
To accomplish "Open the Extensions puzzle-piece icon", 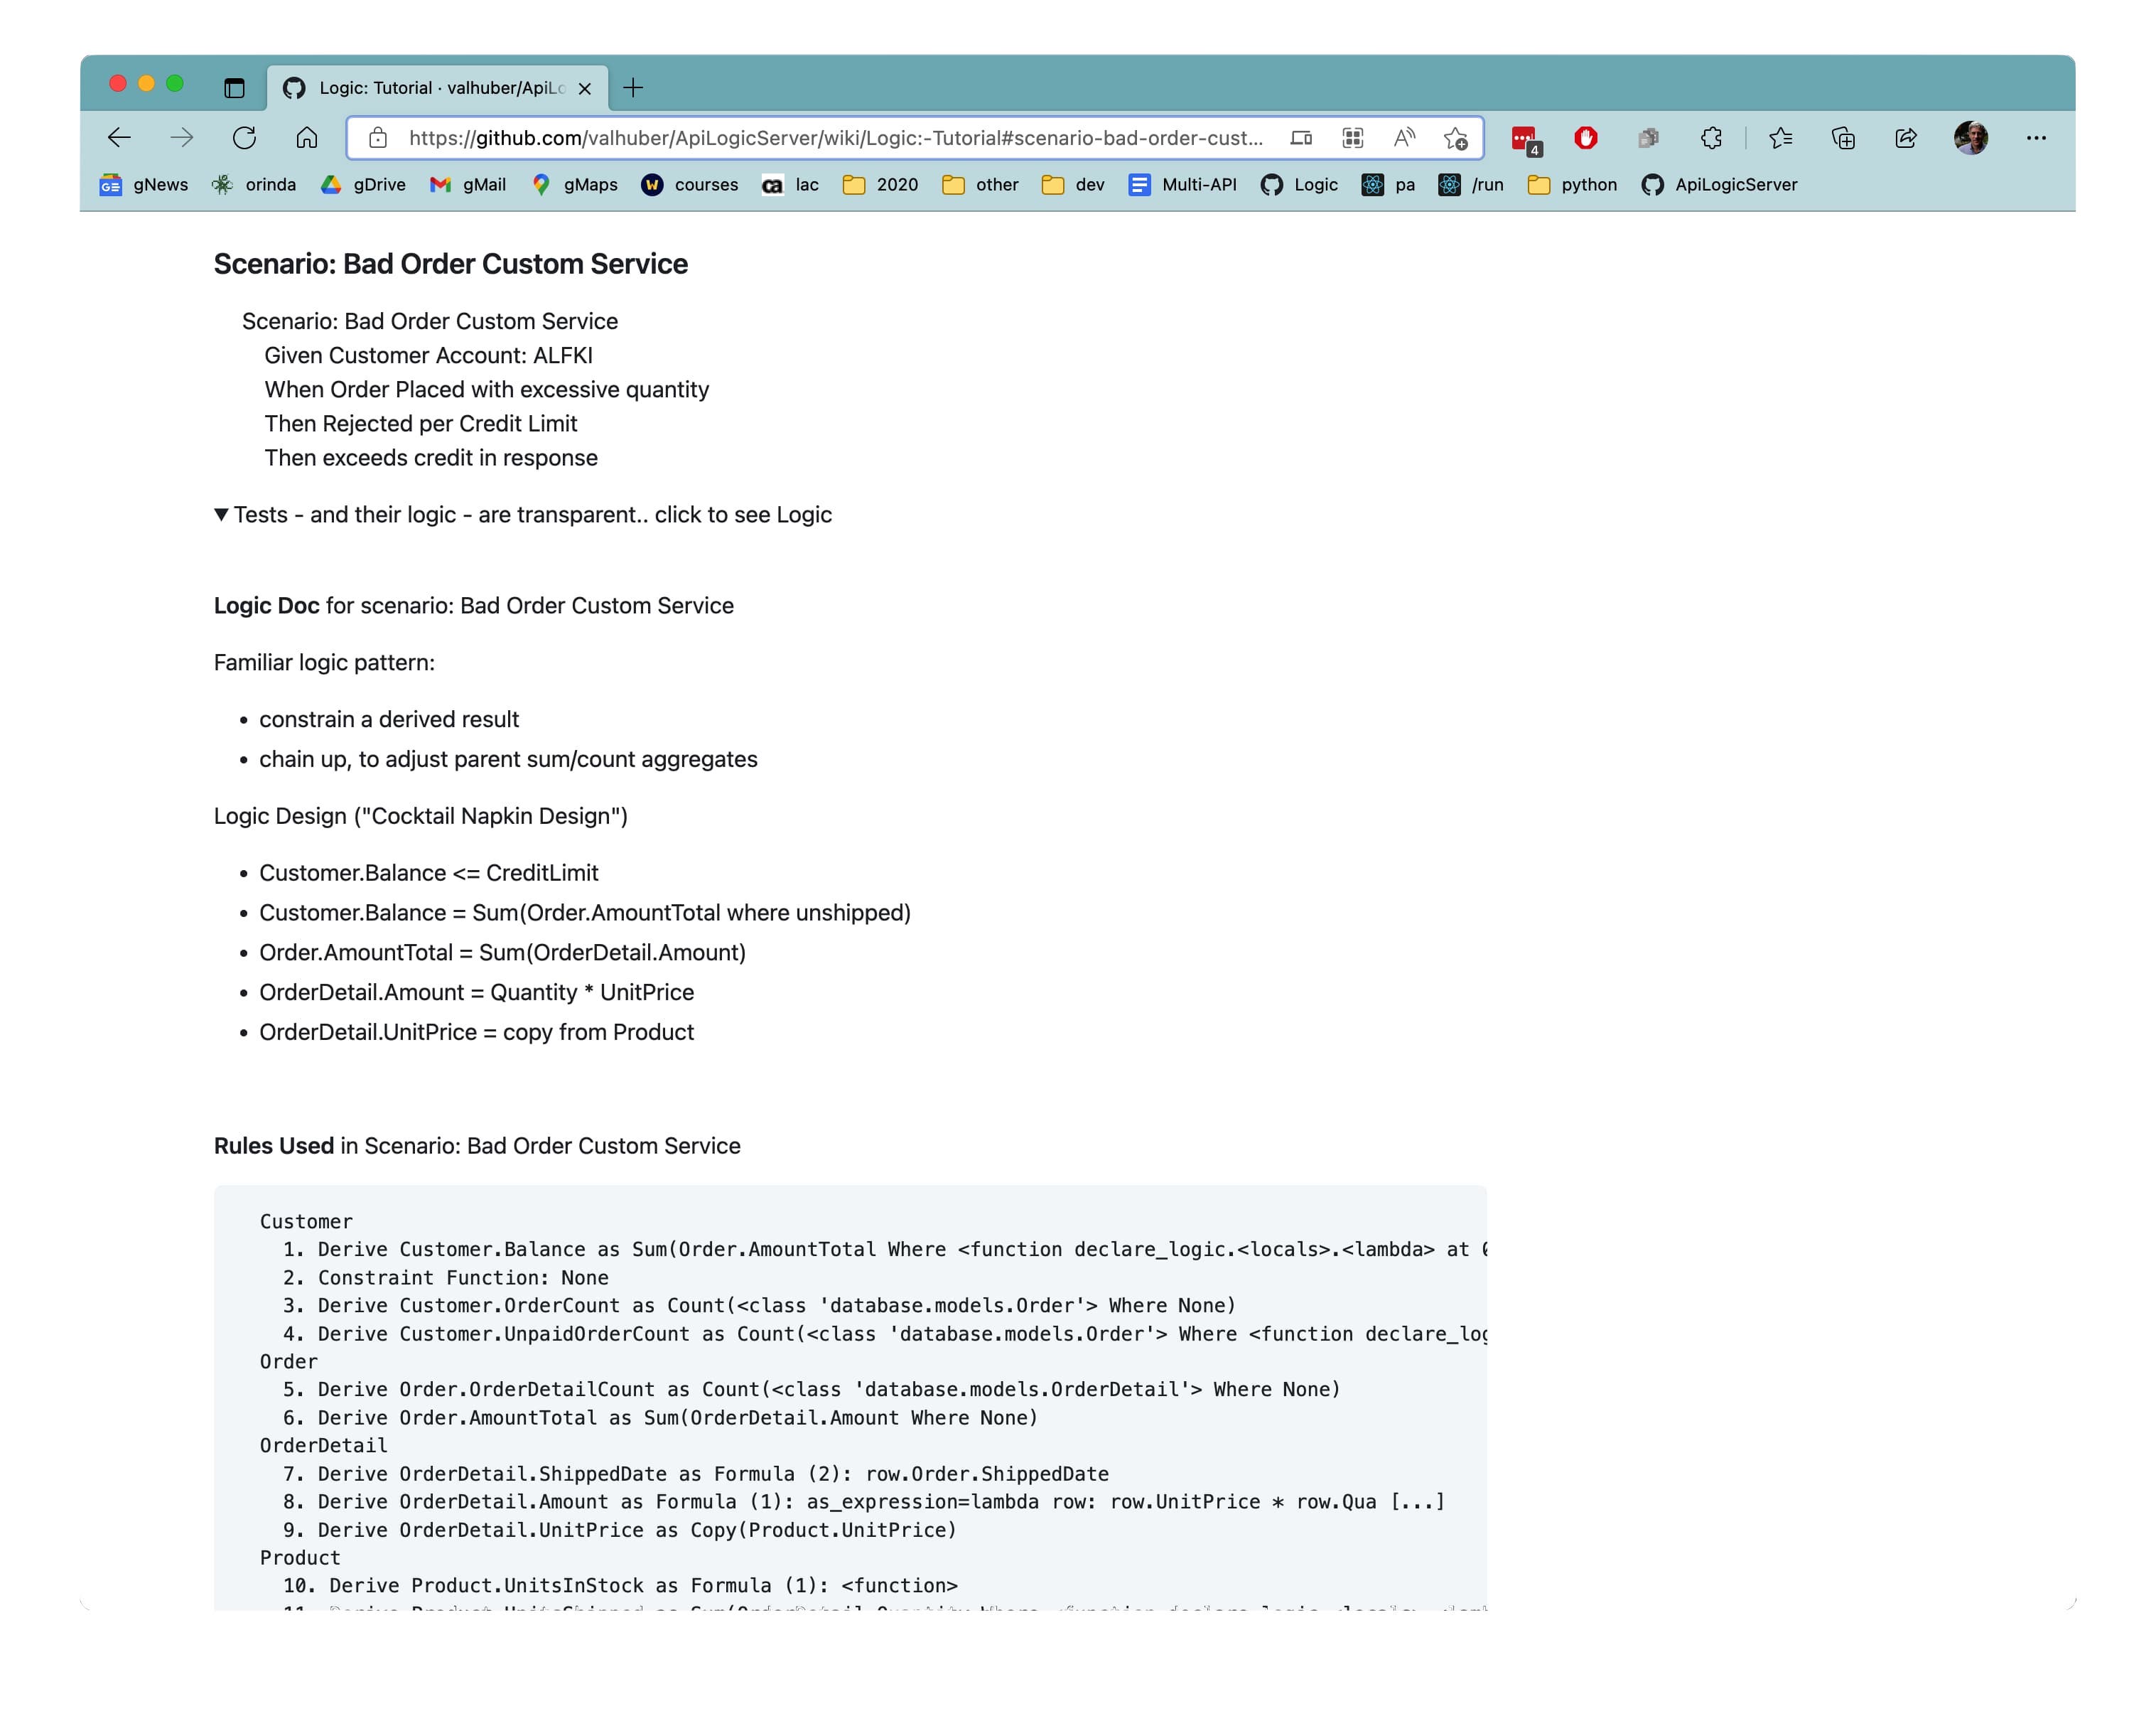I will 1711,138.
